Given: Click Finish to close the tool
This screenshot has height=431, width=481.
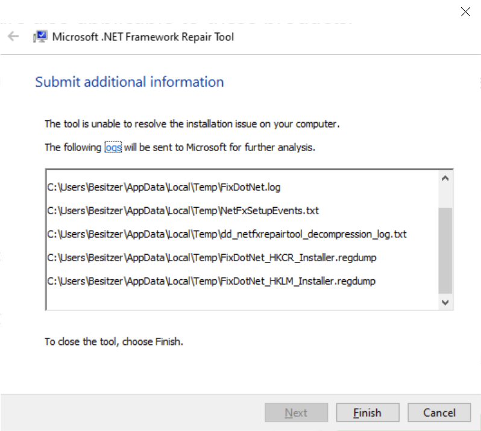Looking at the screenshot, I should click(x=367, y=413).
